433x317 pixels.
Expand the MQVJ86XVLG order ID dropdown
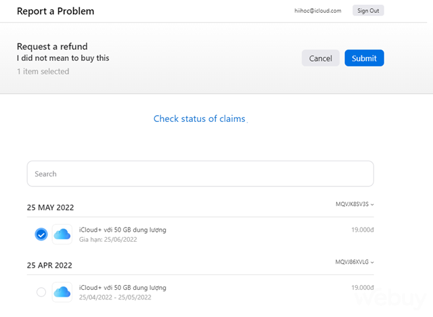(355, 261)
